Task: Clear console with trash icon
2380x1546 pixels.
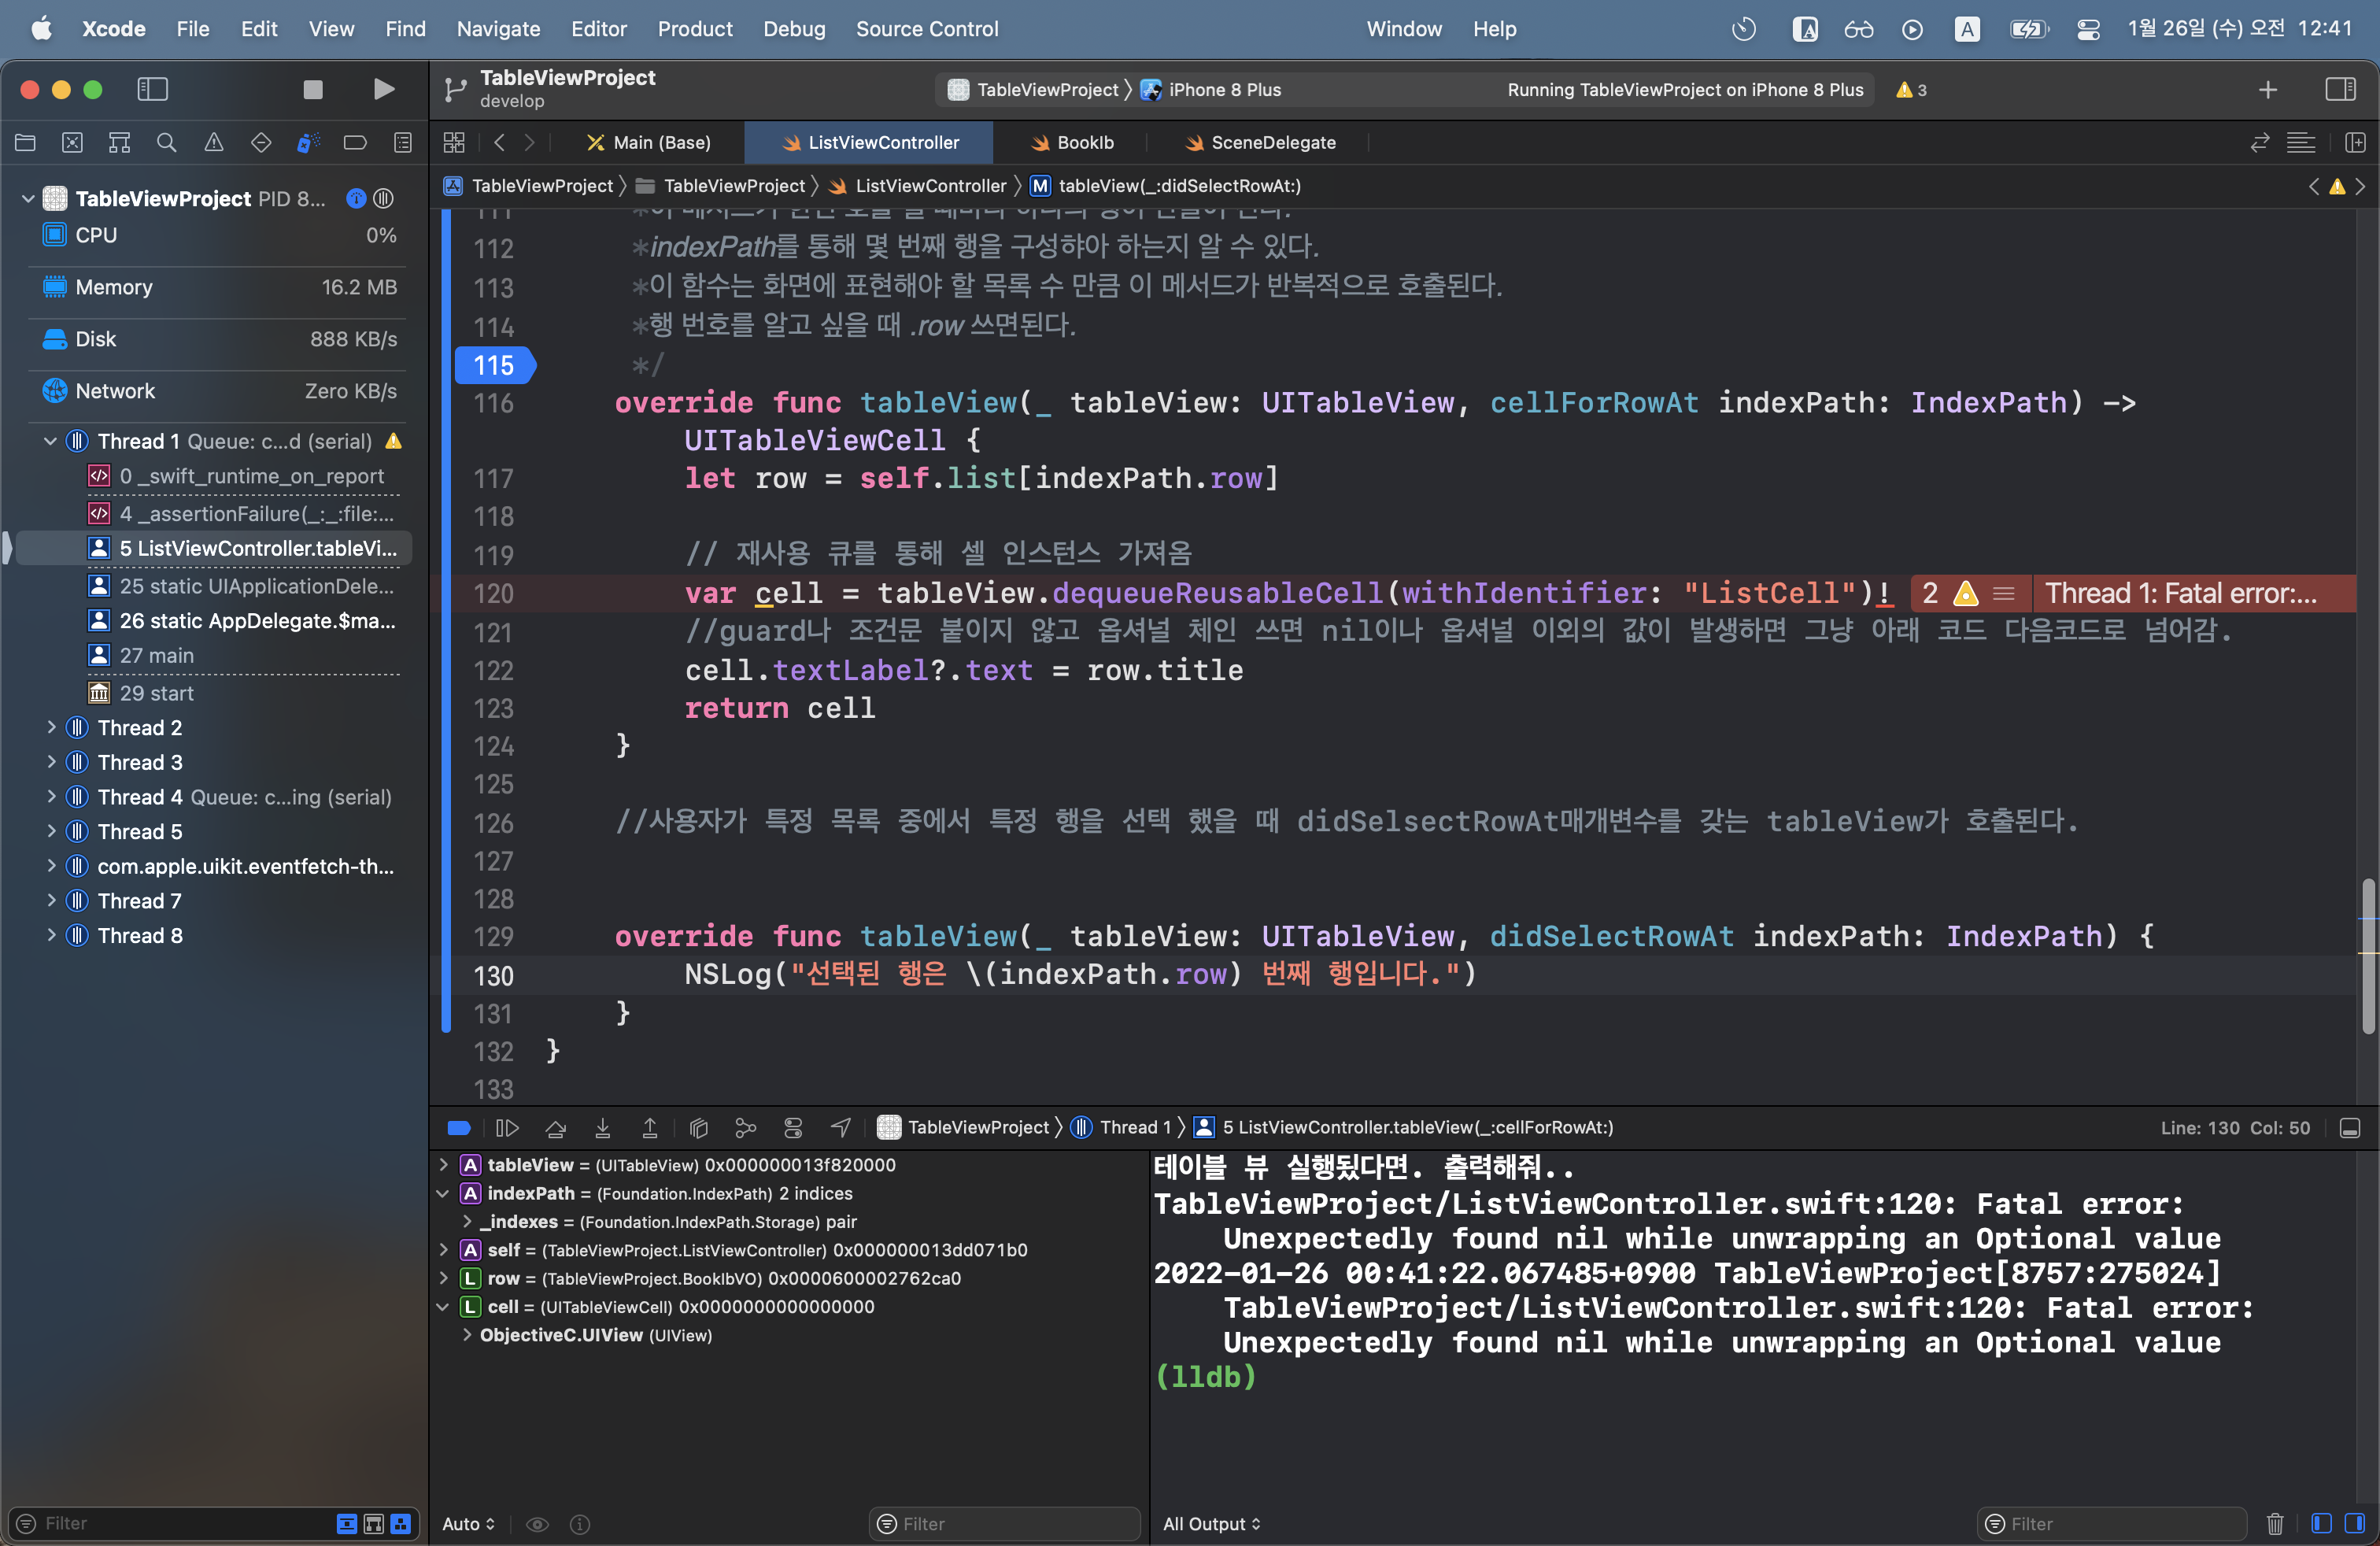Action: coord(2274,1523)
